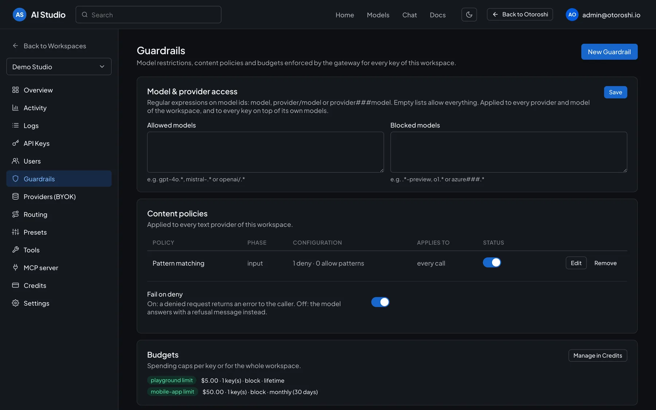Click the mobile-app limit badge

click(172, 392)
